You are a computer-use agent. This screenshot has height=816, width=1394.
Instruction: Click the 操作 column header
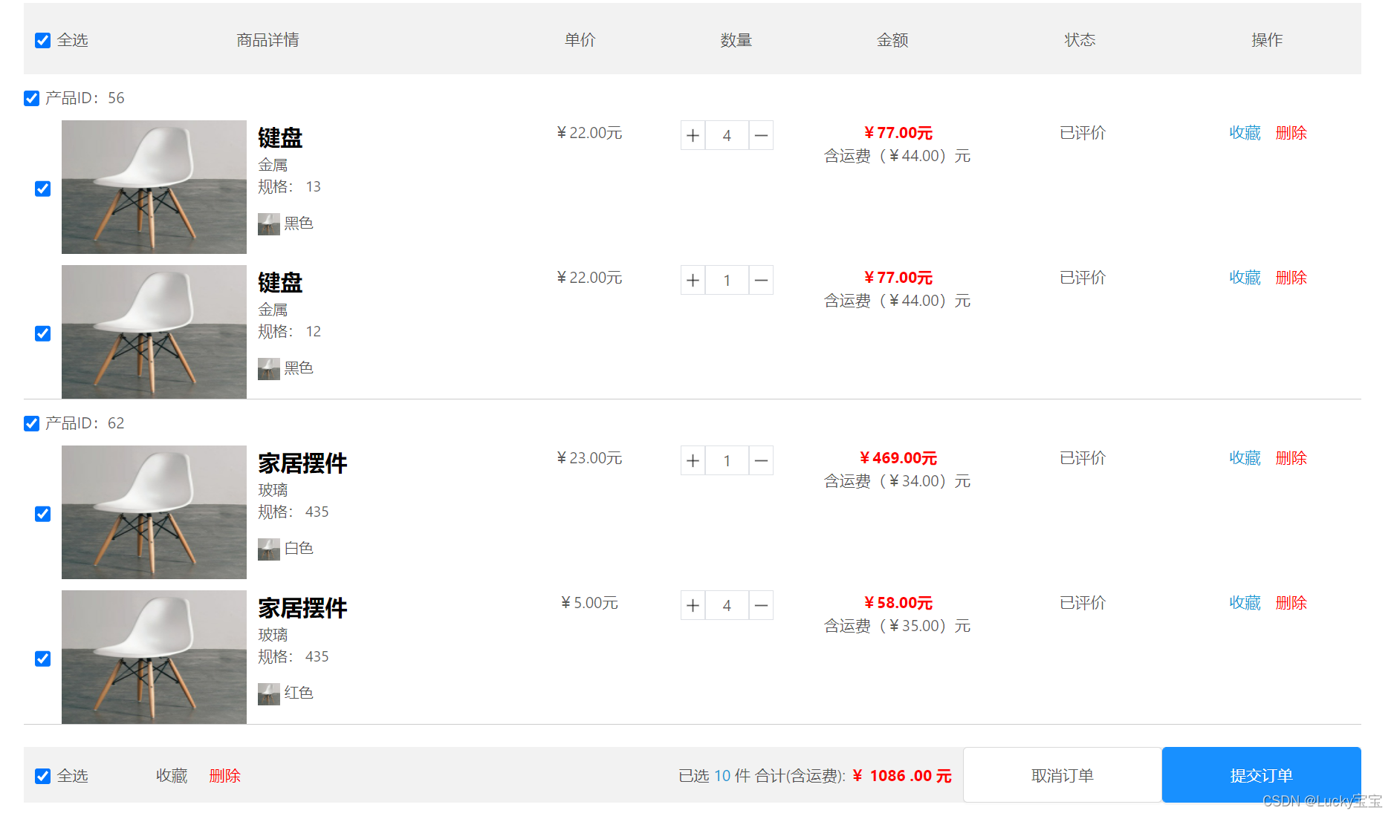(1267, 40)
